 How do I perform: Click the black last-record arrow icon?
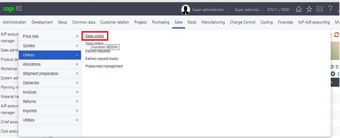(333, 74)
